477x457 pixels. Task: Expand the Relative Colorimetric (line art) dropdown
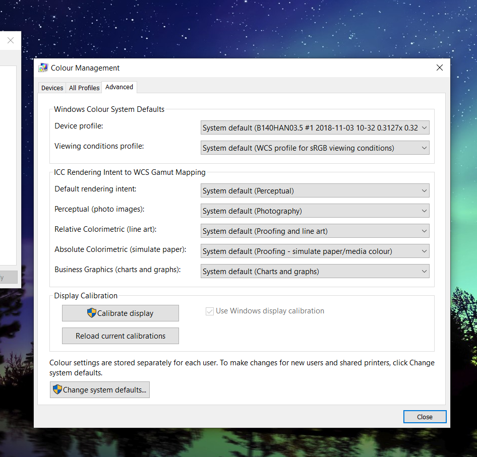point(315,231)
